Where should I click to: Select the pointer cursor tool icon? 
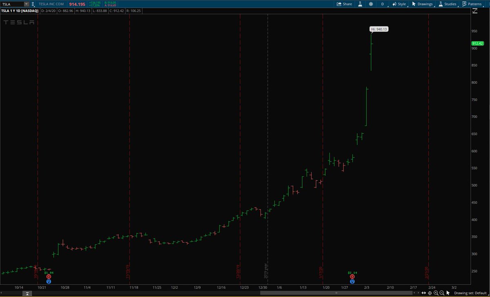[x=448, y=293]
